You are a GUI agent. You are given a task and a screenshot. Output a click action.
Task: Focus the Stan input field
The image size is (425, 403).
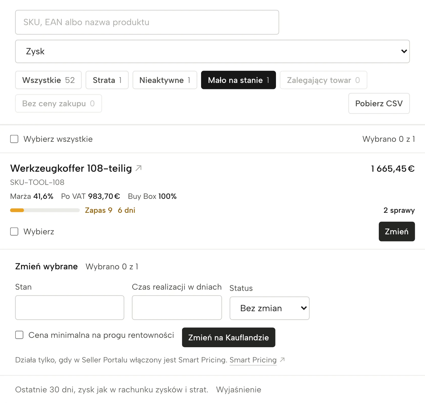click(x=70, y=308)
